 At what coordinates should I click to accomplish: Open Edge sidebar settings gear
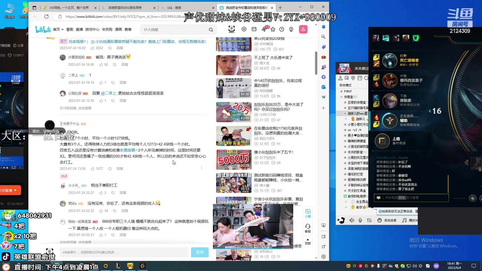click(x=324, y=256)
